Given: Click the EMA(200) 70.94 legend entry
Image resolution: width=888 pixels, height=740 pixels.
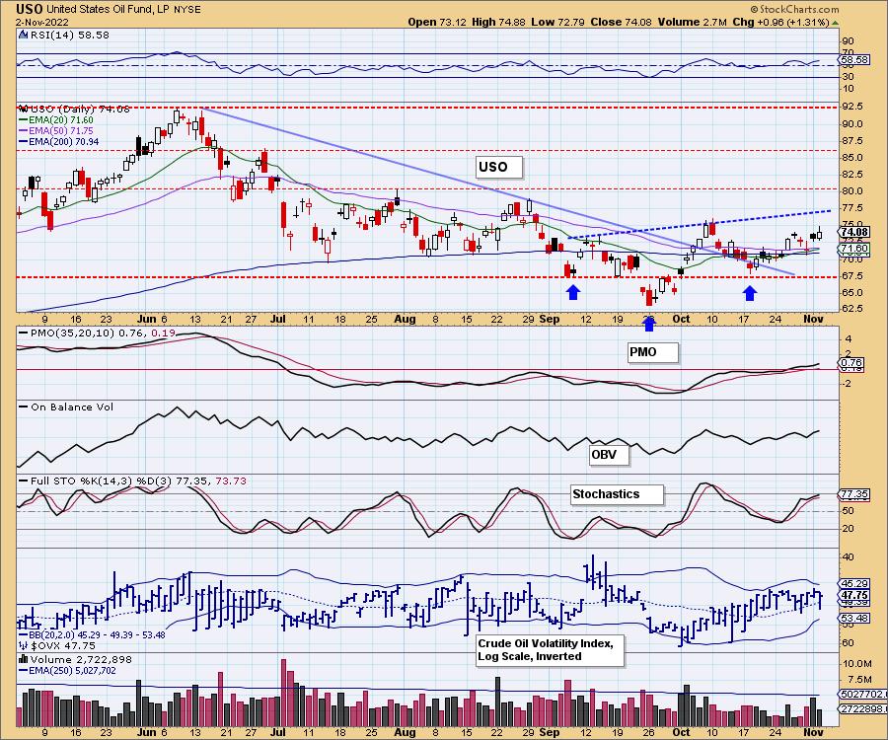Looking at the screenshot, I should (x=59, y=141).
